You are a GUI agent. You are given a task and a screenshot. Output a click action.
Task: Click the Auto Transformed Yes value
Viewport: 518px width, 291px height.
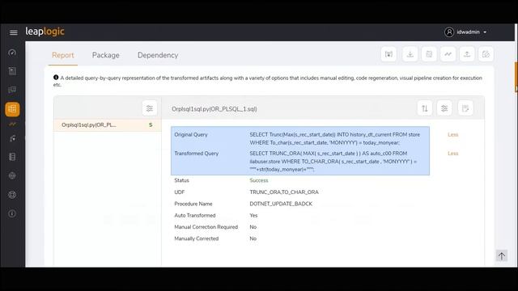(253, 216)
